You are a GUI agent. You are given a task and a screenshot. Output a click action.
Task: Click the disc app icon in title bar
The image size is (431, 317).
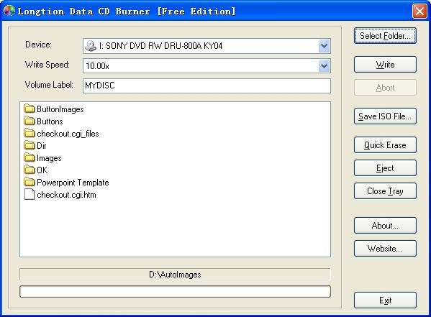tap(9, 11)
